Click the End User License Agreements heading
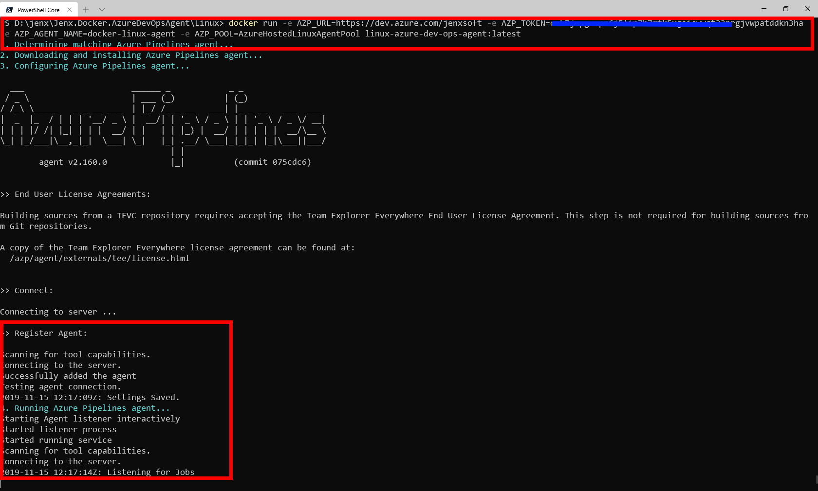Viewport: 818px width, 491px height. pos(82,194)
